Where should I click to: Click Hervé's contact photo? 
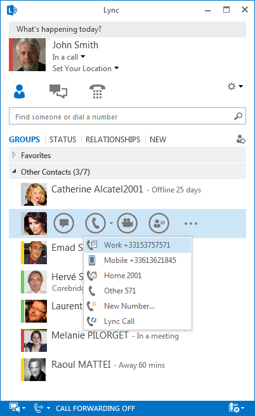(x=36, y=282)
